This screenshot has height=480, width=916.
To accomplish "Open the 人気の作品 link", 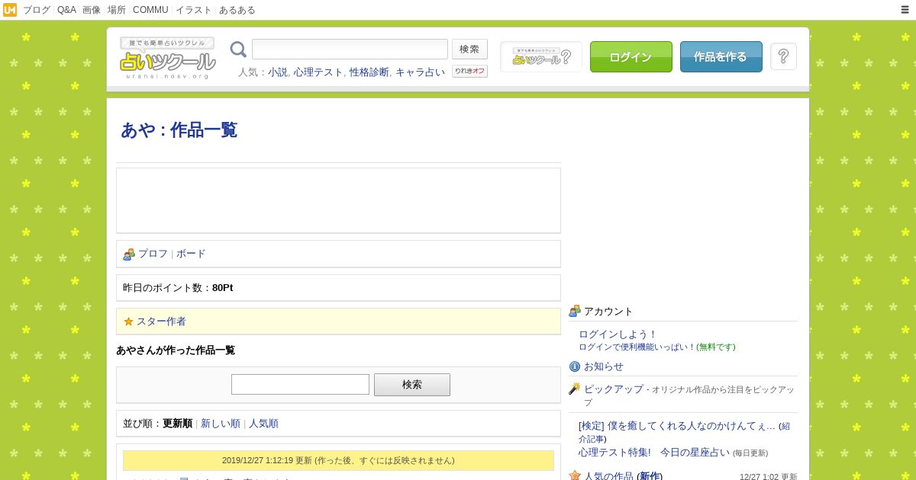I will pyautogui.click(x=608, y=476).
